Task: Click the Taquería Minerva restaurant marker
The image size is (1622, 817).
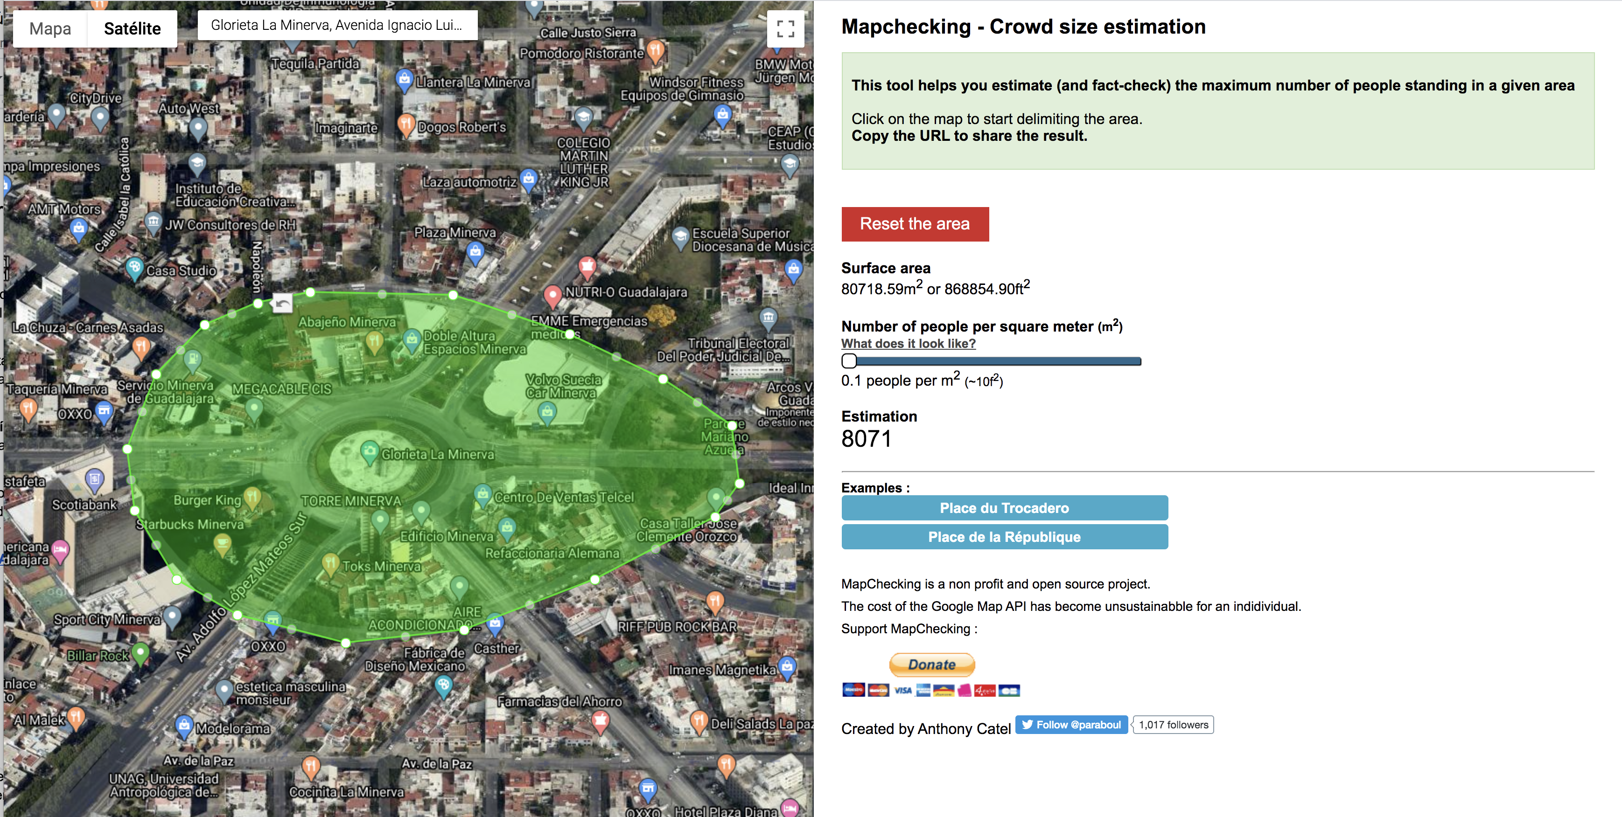Action: [x=28, y=410]
